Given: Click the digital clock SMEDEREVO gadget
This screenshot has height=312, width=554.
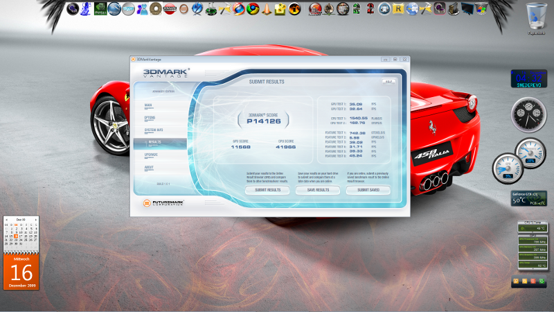Looking at the screenshot, I should pos(529,78).
